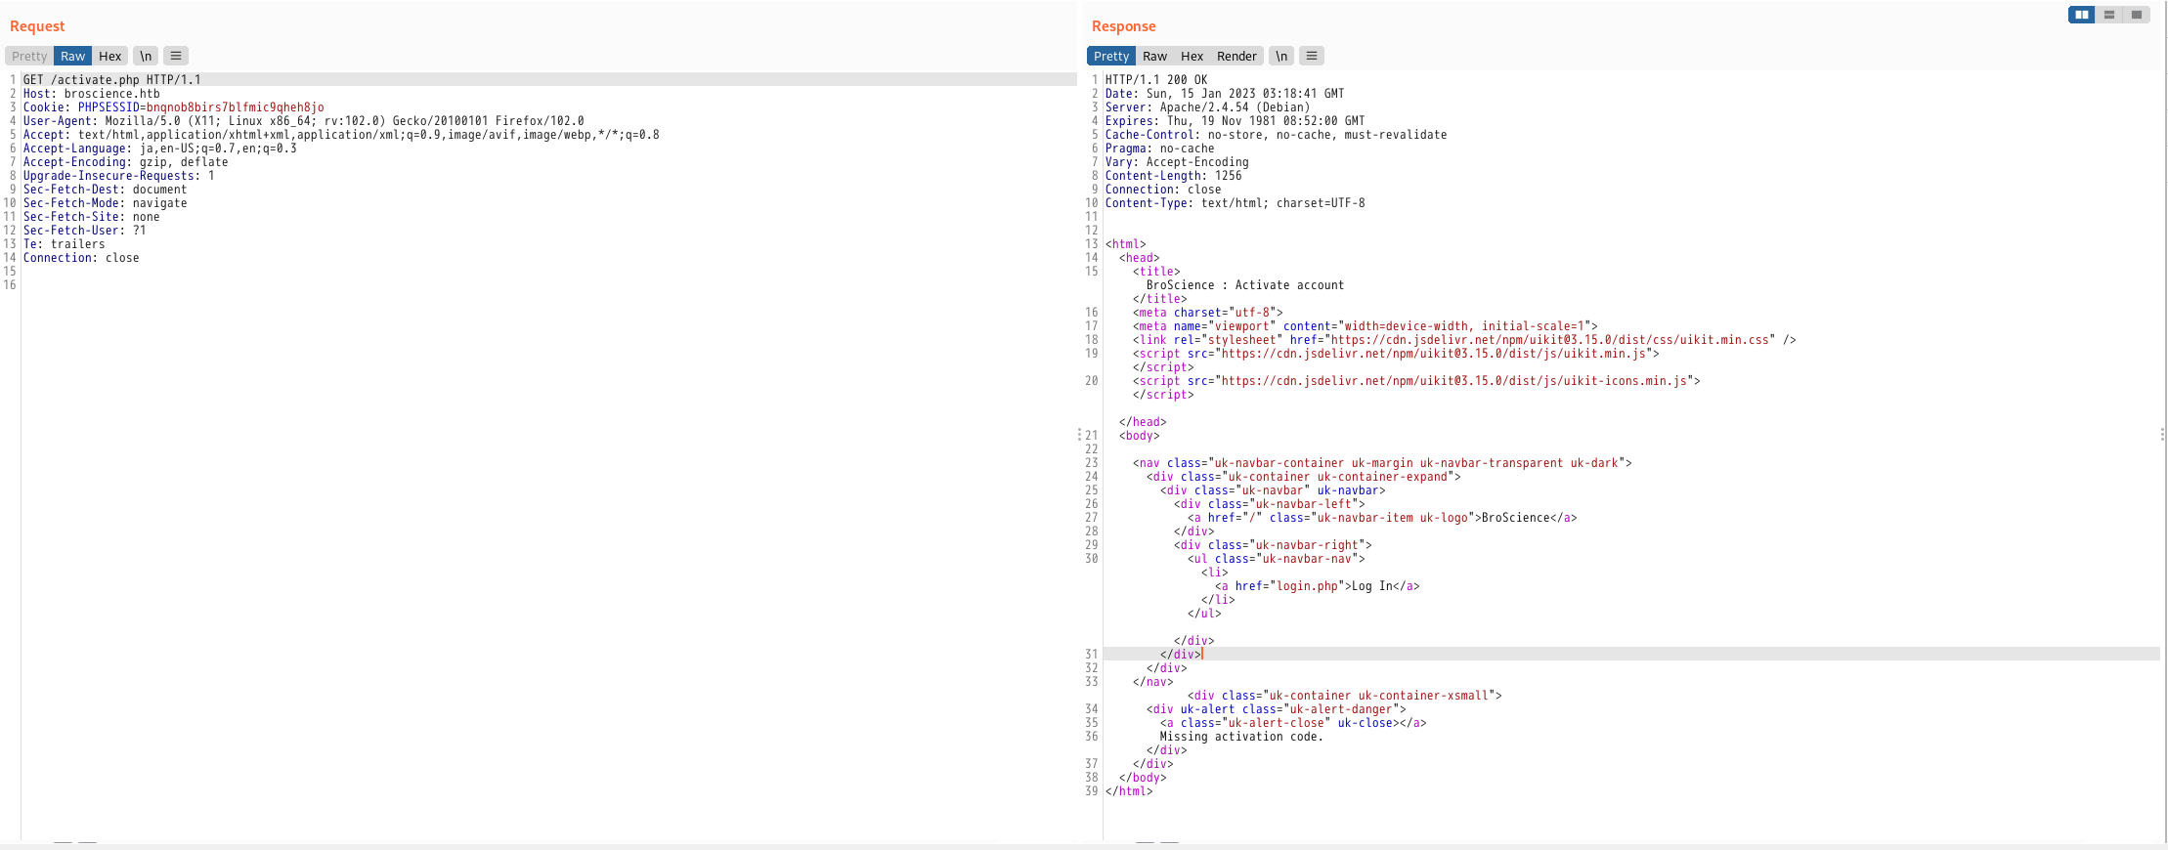Click the Request panel title

[37, 26]
